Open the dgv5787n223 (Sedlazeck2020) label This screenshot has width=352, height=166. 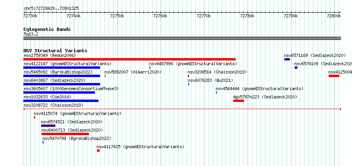(265, 97)
